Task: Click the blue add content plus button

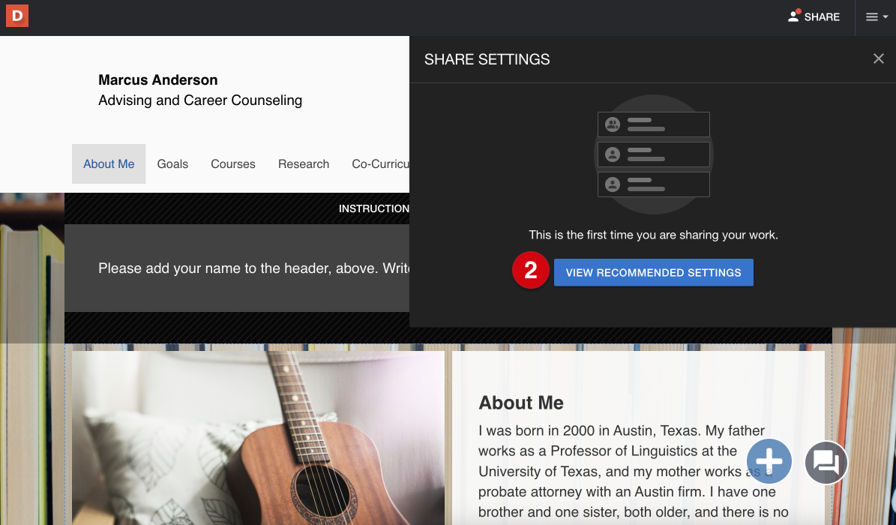Action: tap(769, 461)
